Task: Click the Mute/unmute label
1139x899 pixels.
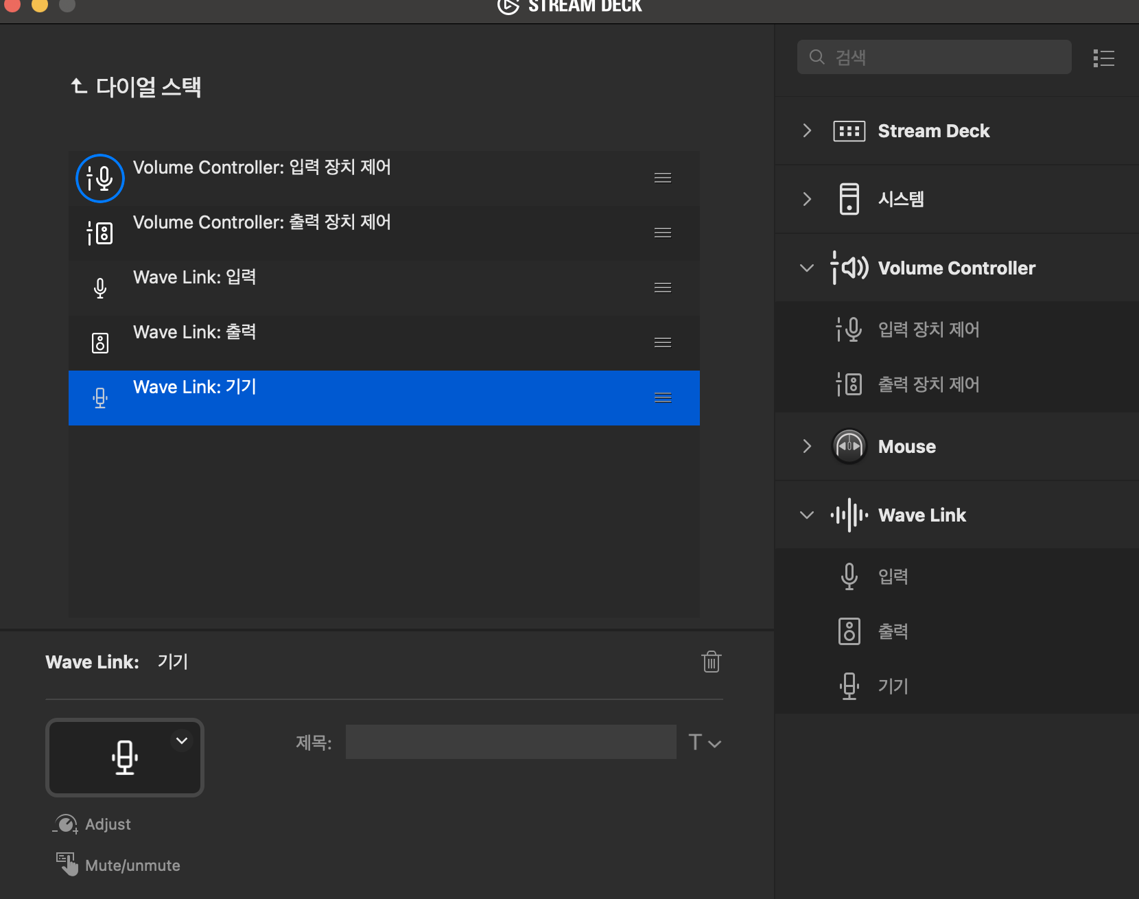Action: 132,865
